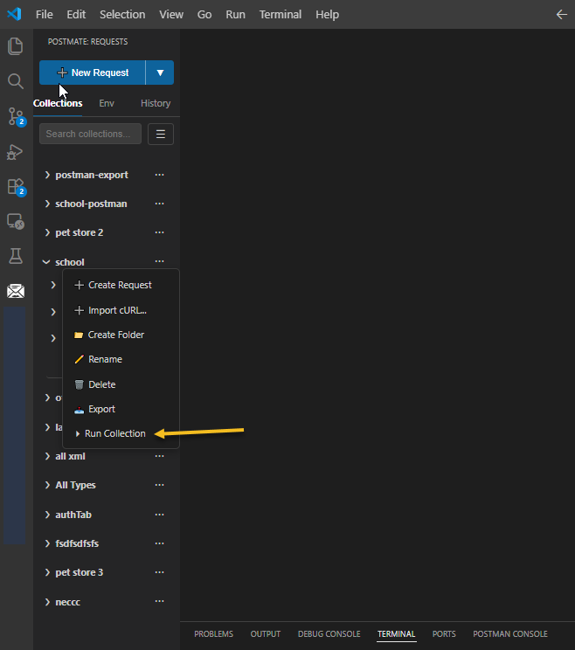Switch to the History tab

click(x=156, y=103)
